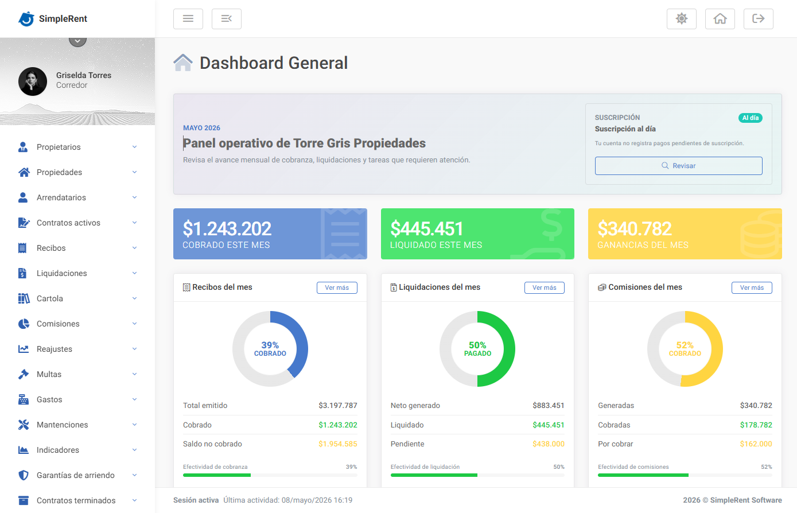Switch theme using the sun icon
The width and height of the screenshot is (797, 513).
pos(682,19)
